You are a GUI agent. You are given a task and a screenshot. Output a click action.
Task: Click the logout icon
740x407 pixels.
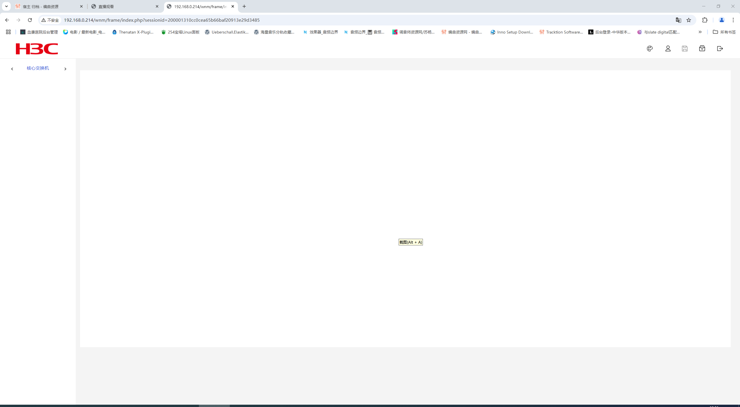pos(720,49)
